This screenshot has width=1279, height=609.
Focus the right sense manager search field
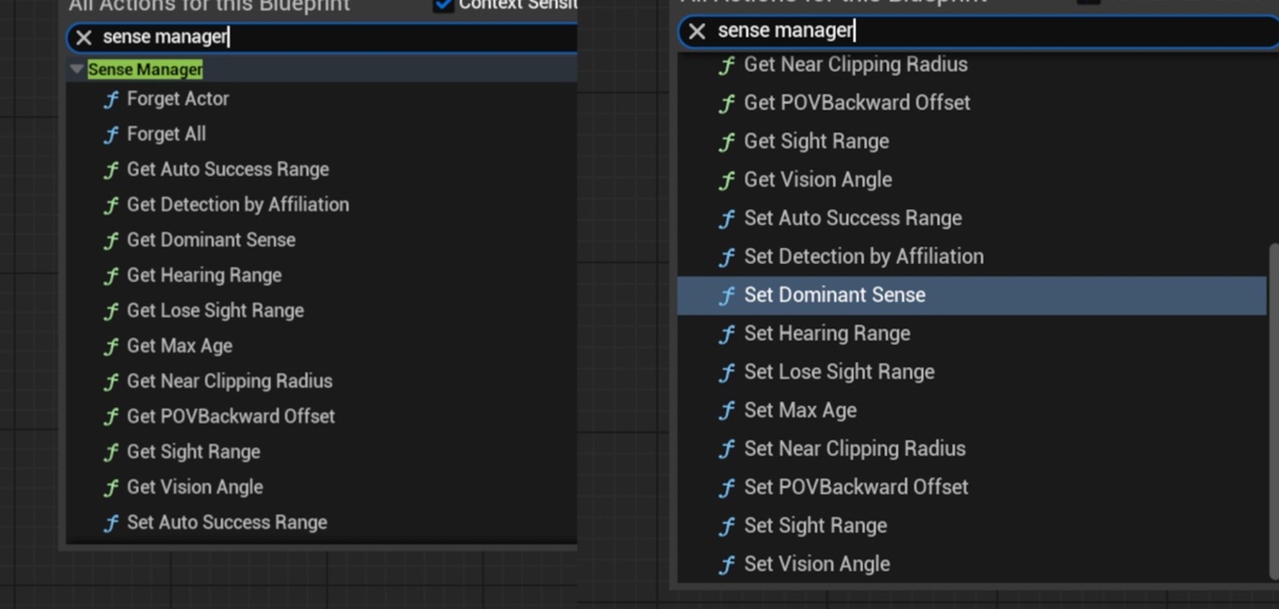[1043, 31]
